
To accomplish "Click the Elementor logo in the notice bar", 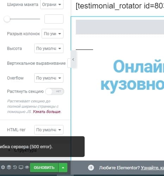I will [x=91, y=168].
